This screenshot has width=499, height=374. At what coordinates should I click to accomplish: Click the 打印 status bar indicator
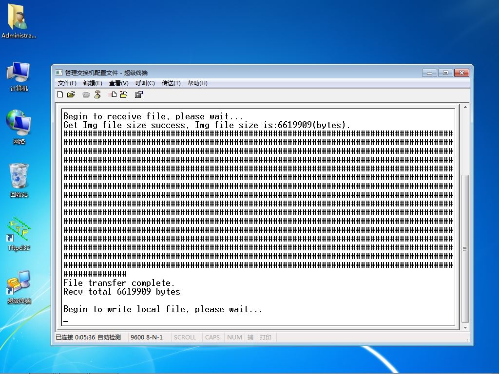pos(266,337)
